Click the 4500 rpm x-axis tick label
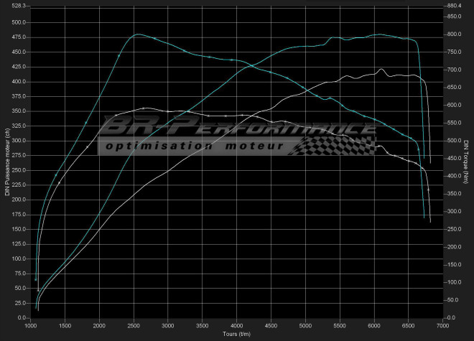This screenshot has height=341, width=474. [x=271, y=325]
